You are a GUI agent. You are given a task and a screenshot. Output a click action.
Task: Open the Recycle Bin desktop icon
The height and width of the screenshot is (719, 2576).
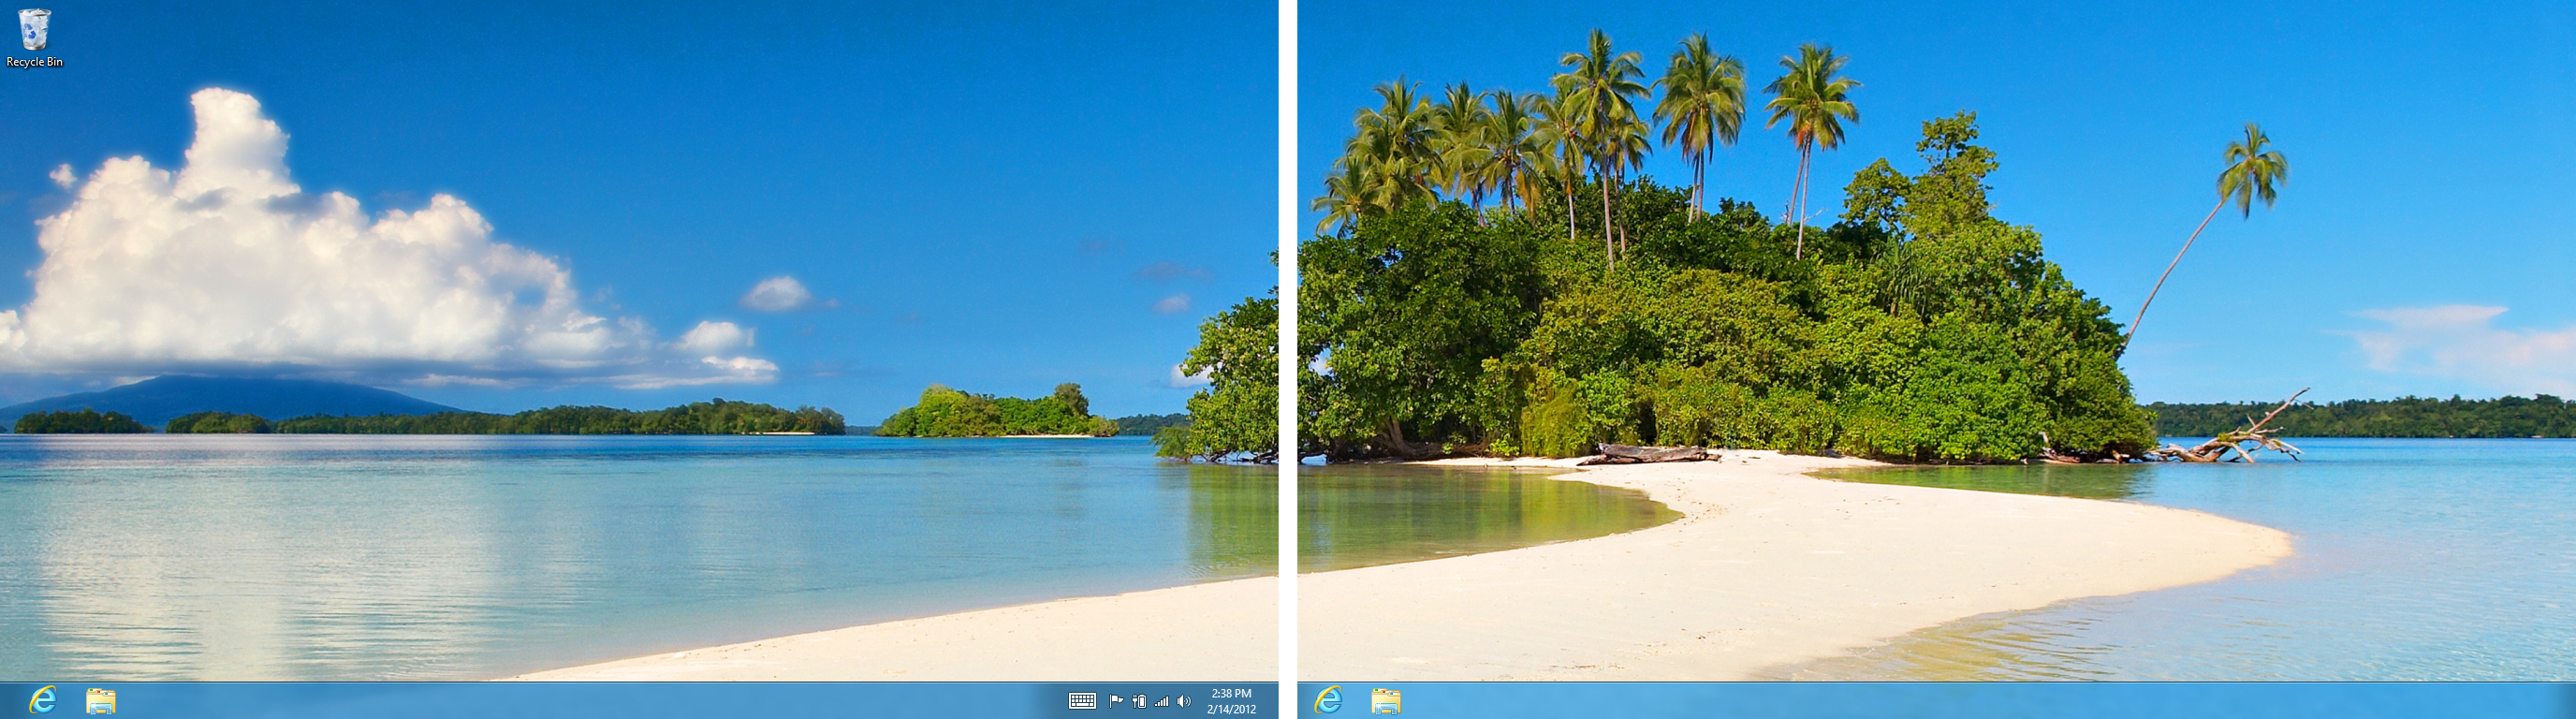pos(34,30)
